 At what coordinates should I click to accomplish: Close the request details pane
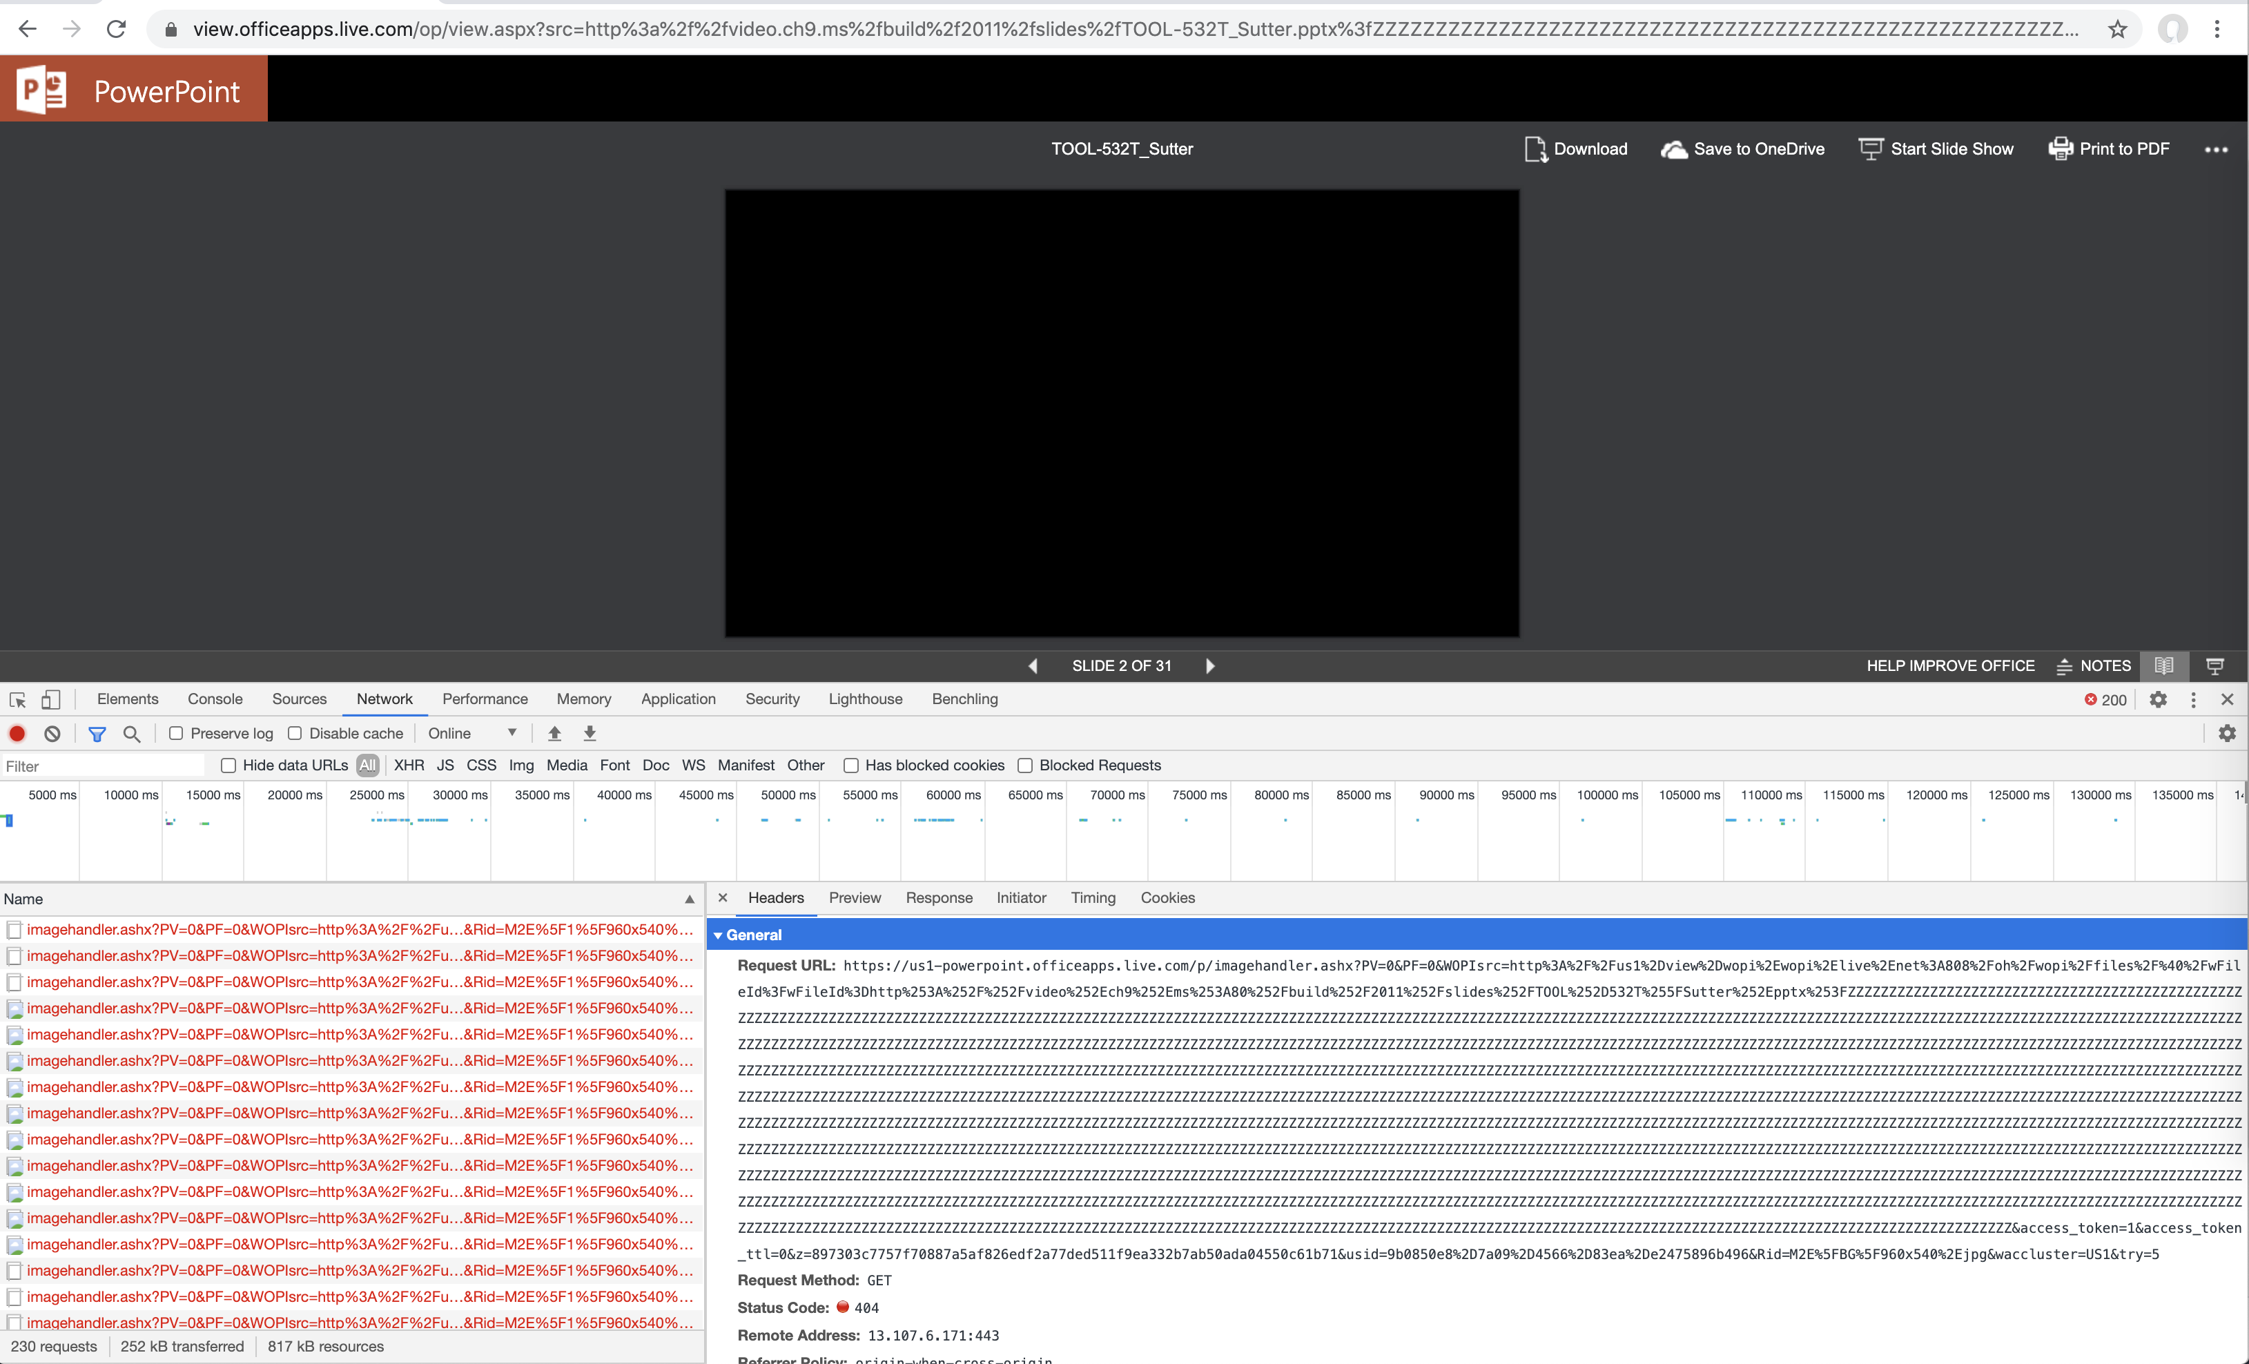coord(723,897)
